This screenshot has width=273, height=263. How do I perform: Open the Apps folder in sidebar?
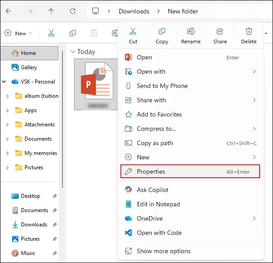tap(26, 110)
